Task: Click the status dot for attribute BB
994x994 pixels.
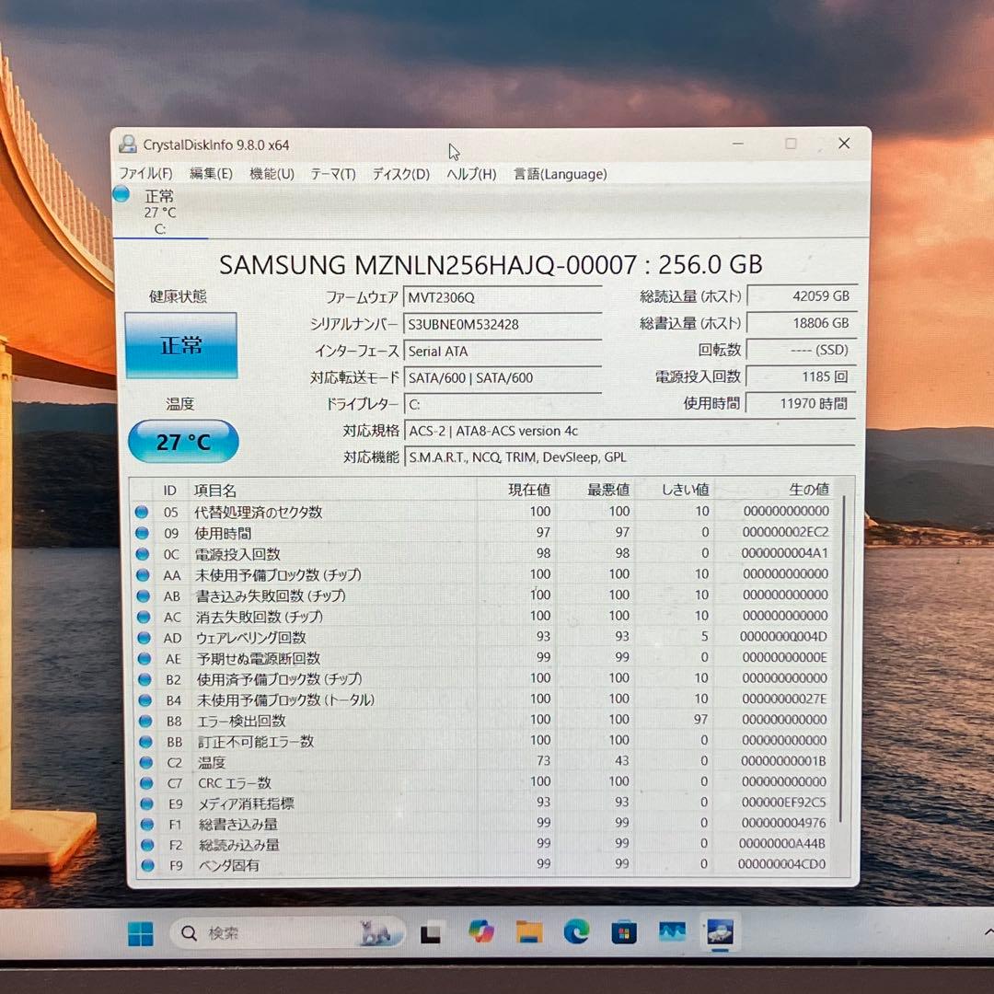Action: pyautogui.click(x=145, y=742)
